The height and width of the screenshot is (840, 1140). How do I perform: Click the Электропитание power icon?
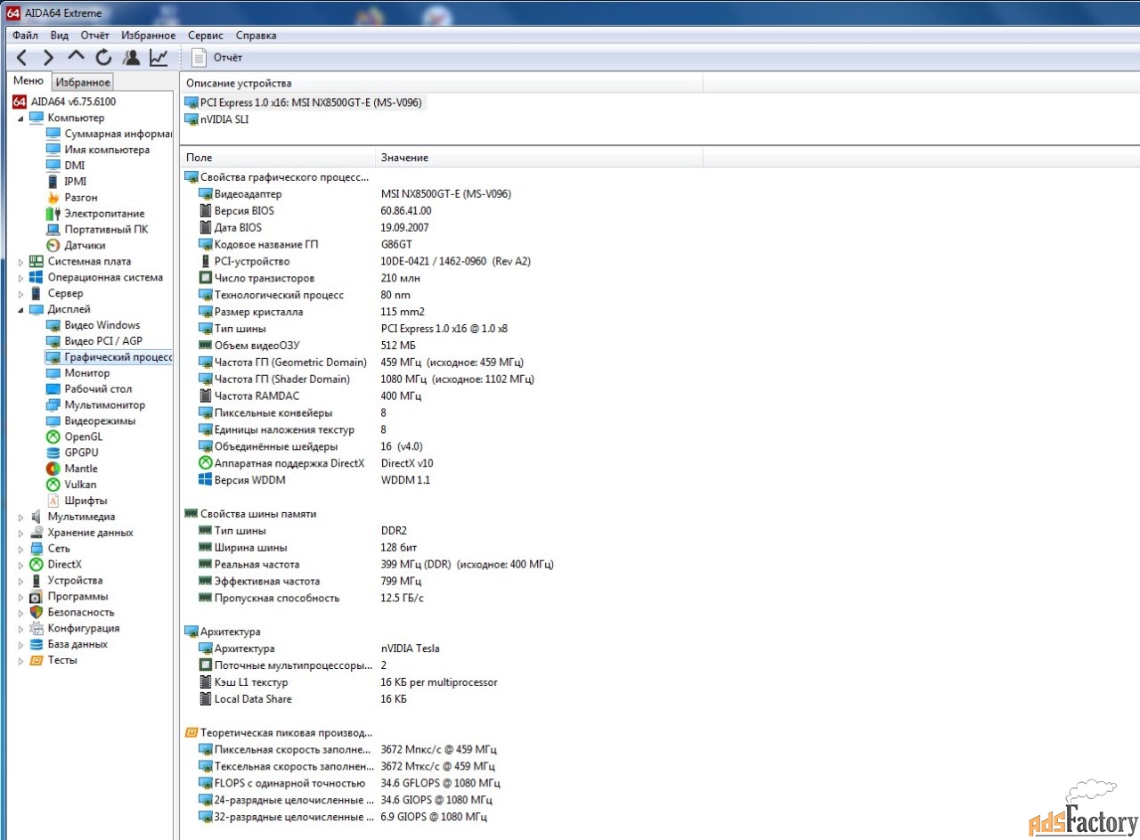[x=53, y=214]
